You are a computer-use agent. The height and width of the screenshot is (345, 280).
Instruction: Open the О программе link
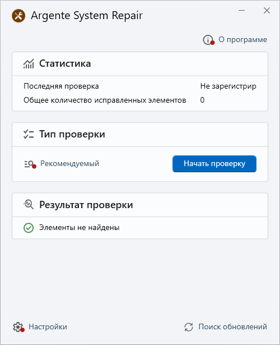click(x=242, y=40)
